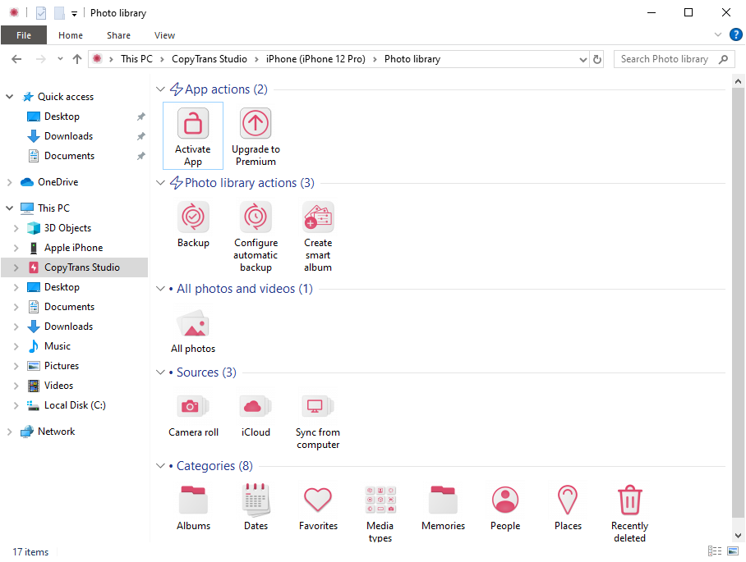This screenshot has height=562, width=746.
Task: Select Videos in navigation pane
Action: coord(58,386)
